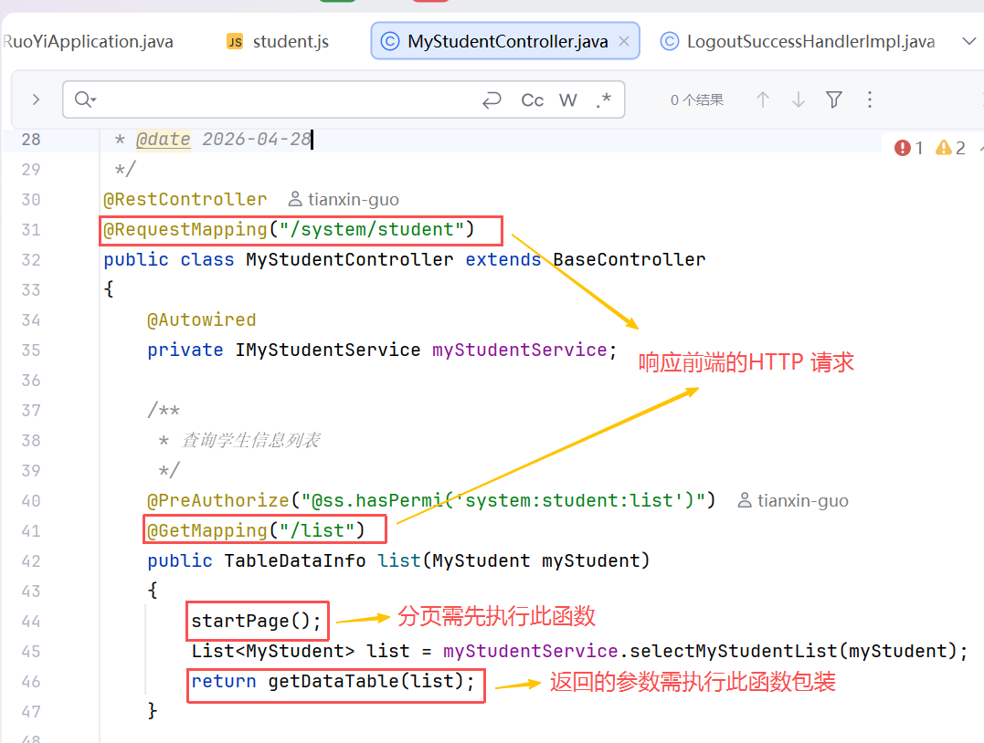The image size is (984, 743).
Task: Click line number 31 in the gutter
Action: click(x=31, y=229)
